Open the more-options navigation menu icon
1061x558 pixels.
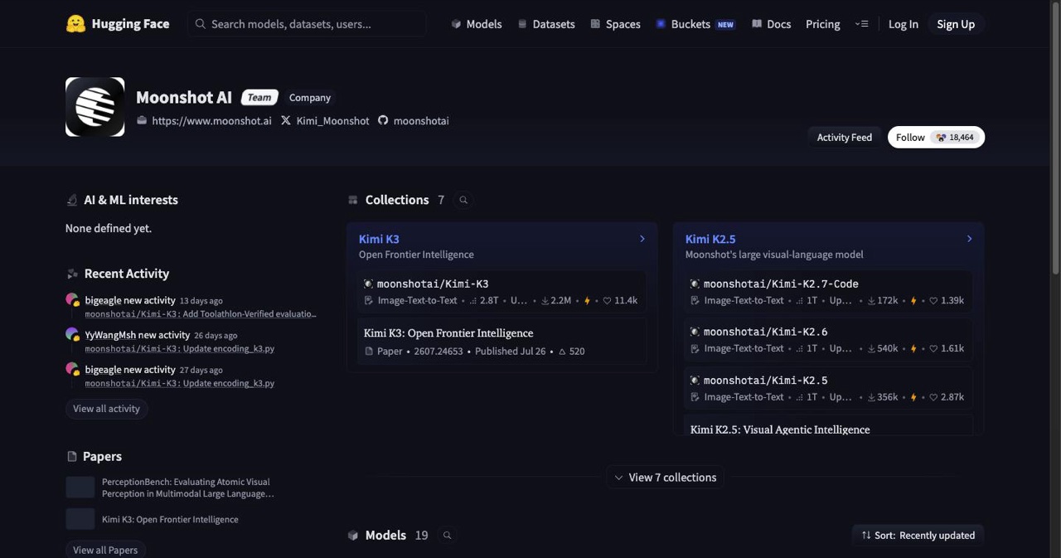click(862, 24)
